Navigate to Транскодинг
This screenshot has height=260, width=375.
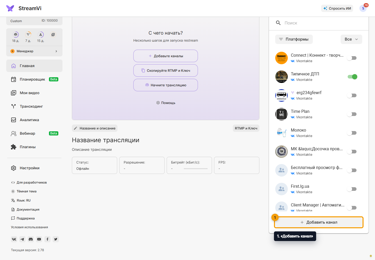(34, 106)
